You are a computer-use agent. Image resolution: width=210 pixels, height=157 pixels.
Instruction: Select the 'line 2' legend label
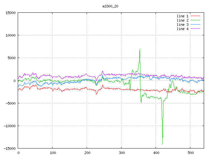182,20
